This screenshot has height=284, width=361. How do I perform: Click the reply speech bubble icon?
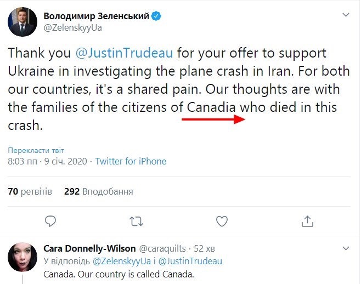pos(50,221)
